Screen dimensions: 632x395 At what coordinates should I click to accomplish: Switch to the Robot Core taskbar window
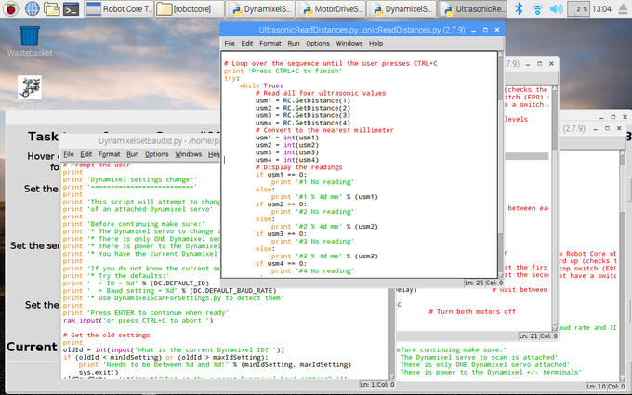(x=120, y=9)
